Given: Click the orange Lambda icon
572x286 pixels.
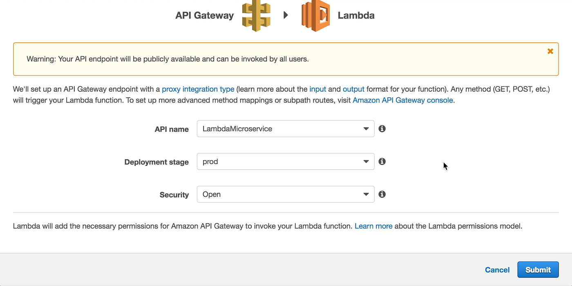Looking at the screenshot, I should pos(315,16).
